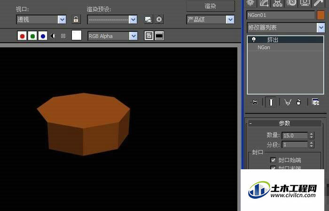Click the NGon01 object name field
The image size is (329, 211).
[x=281, y=15]
